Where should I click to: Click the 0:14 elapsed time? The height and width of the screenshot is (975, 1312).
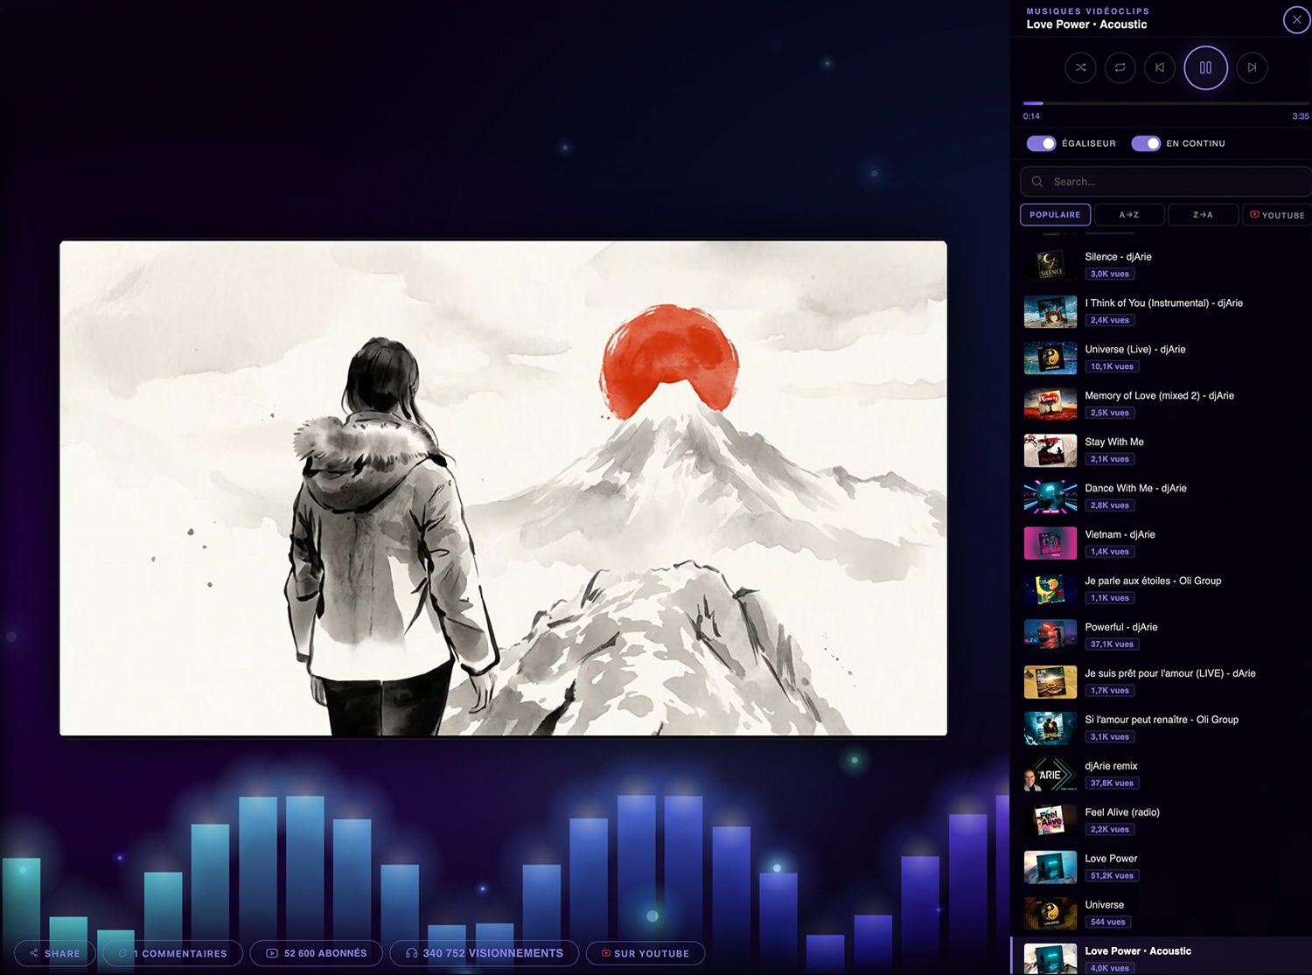pos(1032,116)
